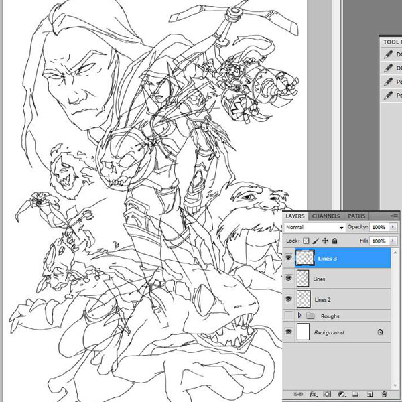Switch to the Layers tab
The height and width of the screenshot is (402, 402).
pos(295,216)
